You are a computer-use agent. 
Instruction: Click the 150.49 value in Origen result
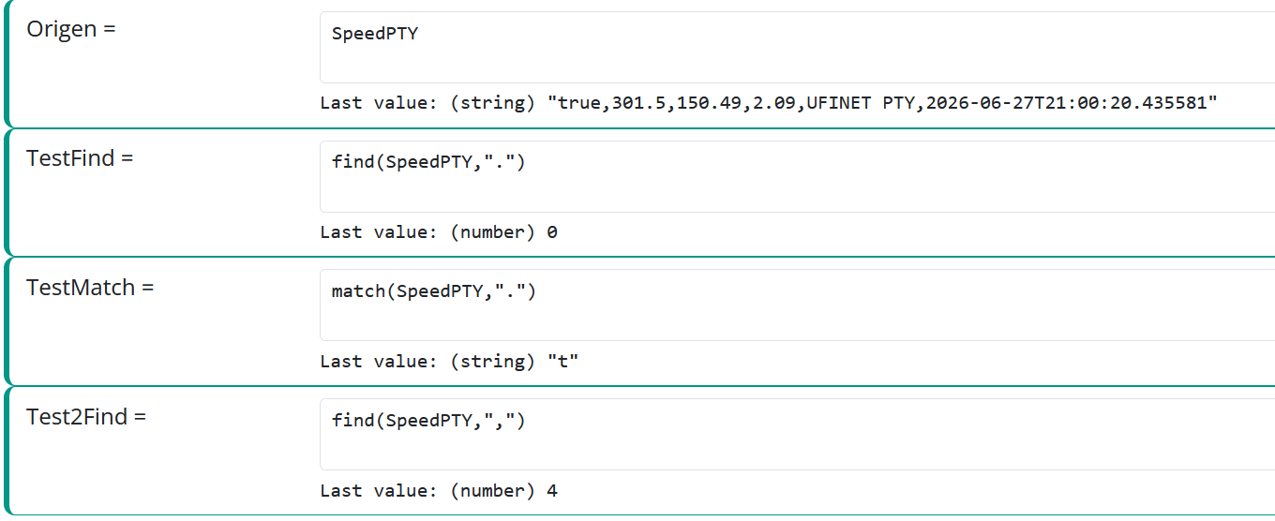709,103
